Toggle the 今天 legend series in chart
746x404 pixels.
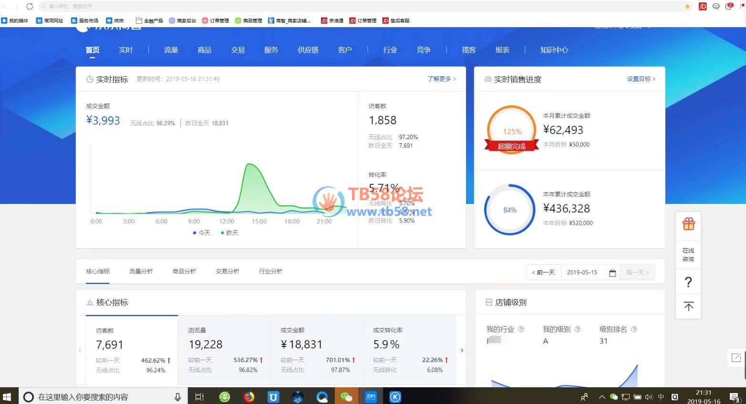[202, 233]
